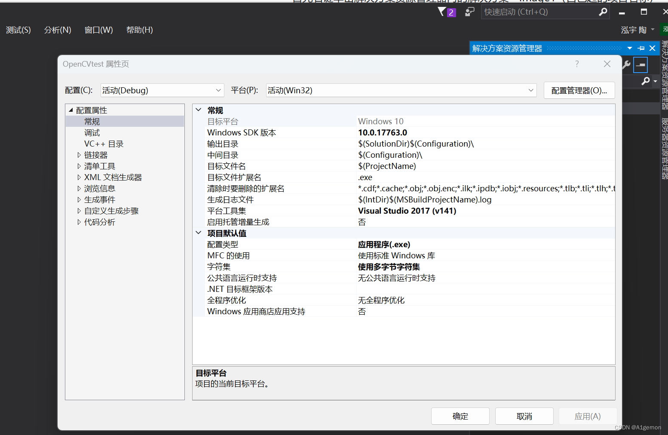Collapse the 配置属性 tree node
The height and width of the screenshot is (435, 668).
(x=70, y=110)
